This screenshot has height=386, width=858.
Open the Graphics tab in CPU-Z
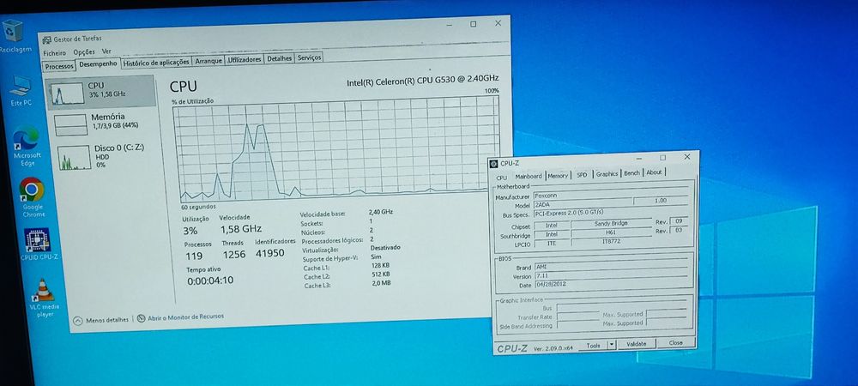click(607, 174)
